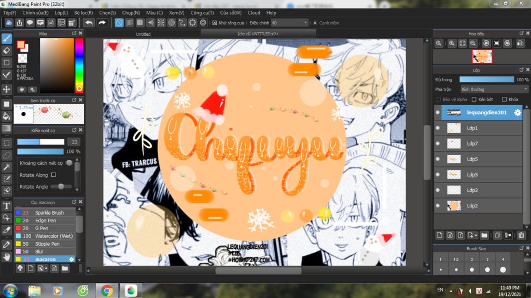
Task: Click the Redo arrow in toolbar
Action: 102,23
